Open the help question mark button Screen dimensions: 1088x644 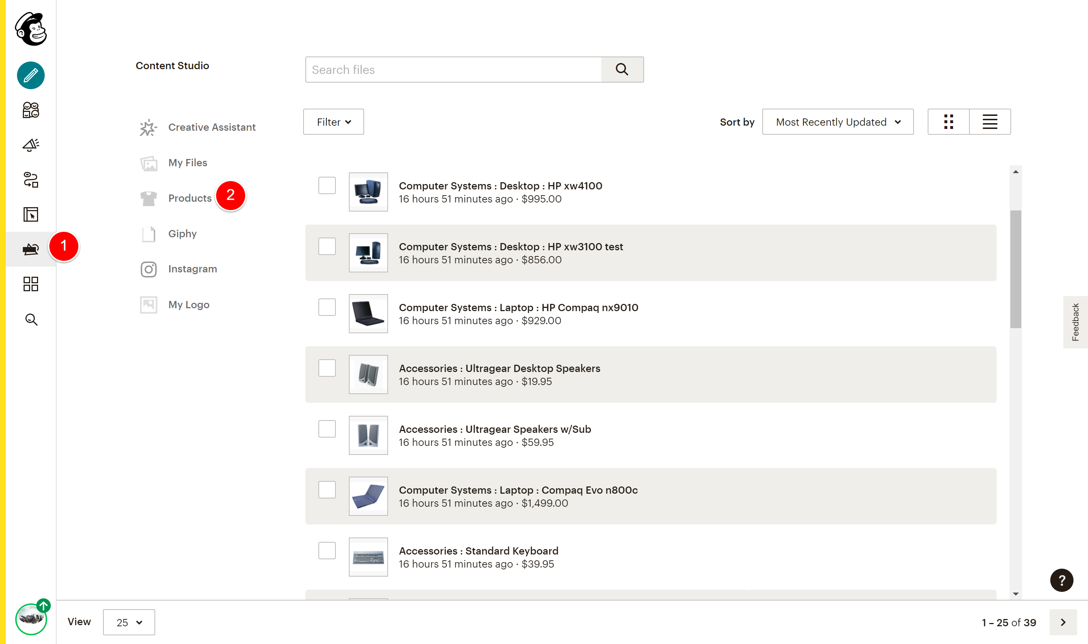1062,580
